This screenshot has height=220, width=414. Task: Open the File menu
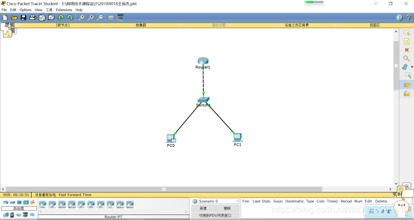click(x=4, y=10)
